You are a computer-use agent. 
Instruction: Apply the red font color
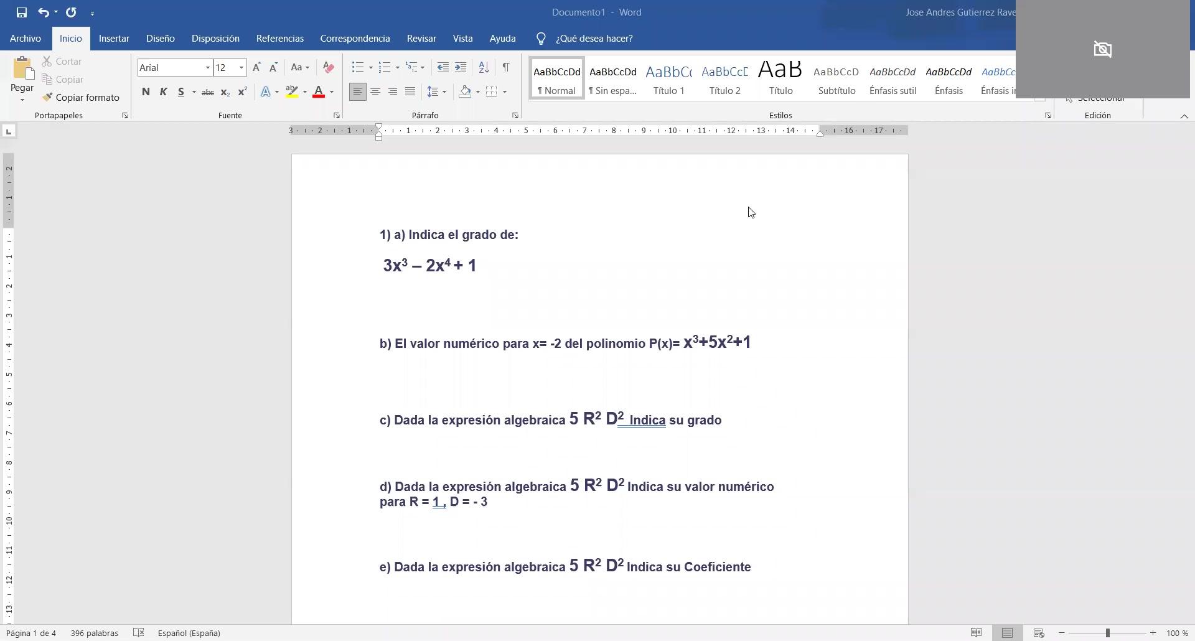(319, 92)
